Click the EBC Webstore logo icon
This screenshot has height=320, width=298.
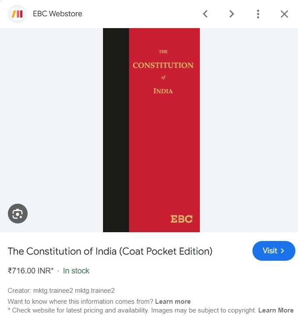coord(17,14)
